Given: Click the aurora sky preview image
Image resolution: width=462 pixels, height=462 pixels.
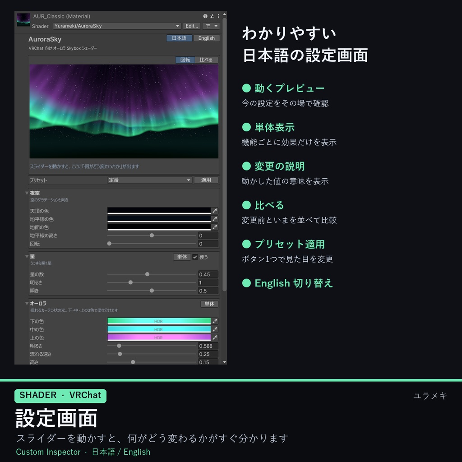Looking at the screenshot, I should (x=124, y=111).
